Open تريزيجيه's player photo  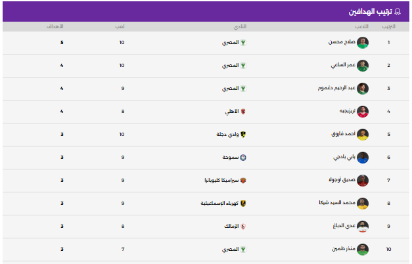pyautogui.click(x=363, y=112)
